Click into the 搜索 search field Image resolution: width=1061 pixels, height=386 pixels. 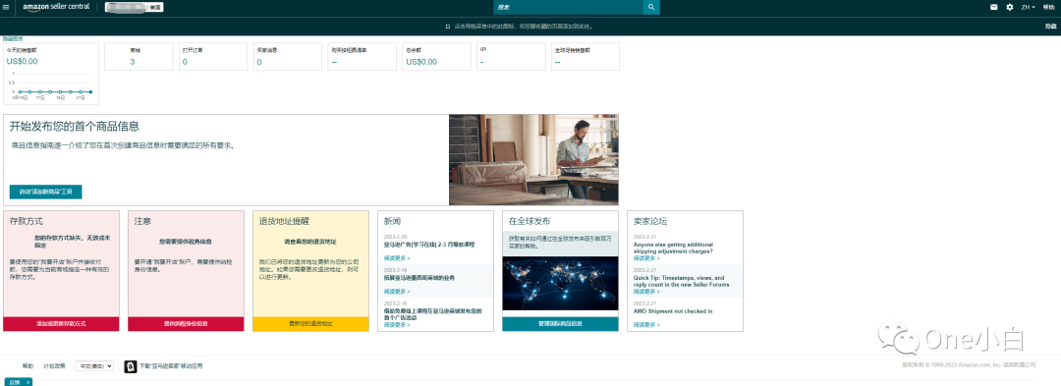(x=569, y=7)
